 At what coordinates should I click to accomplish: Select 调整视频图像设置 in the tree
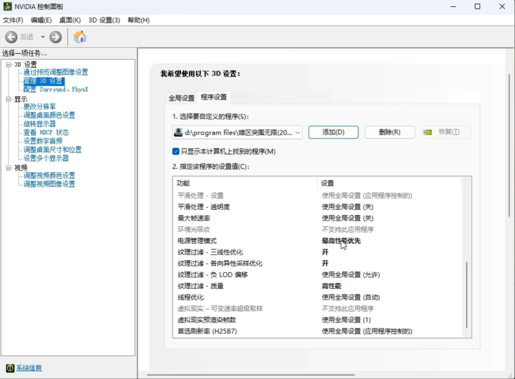(x=49, y=184)
